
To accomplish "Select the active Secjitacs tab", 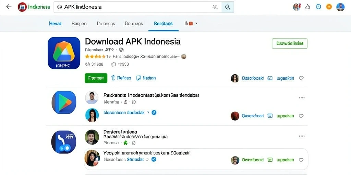I will coord(163,24).
